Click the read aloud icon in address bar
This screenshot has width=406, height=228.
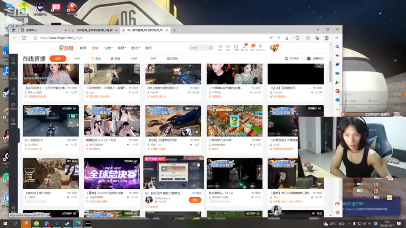point(271,37)
